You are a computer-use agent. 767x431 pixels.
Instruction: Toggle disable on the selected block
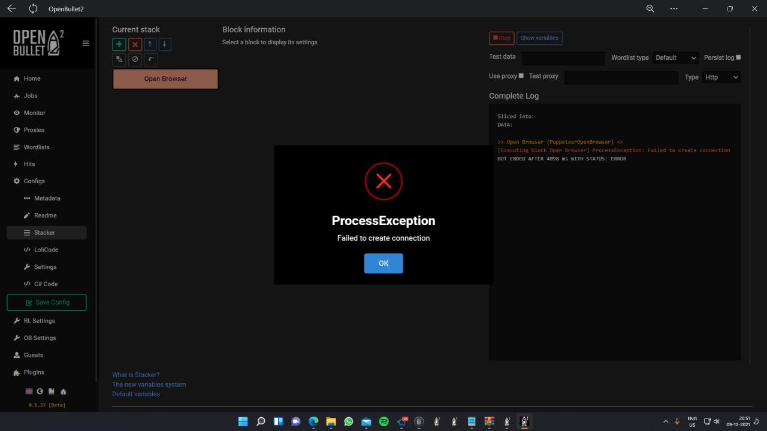(134, 59)
